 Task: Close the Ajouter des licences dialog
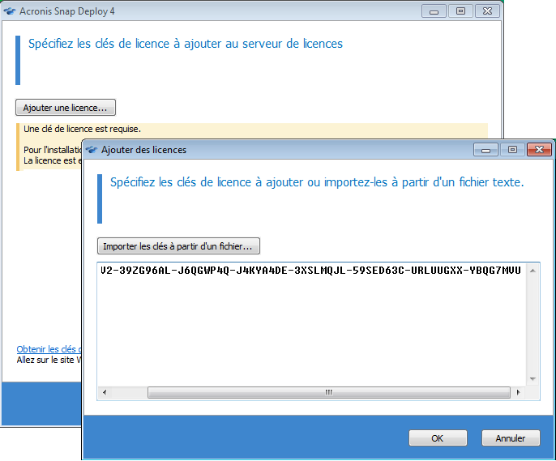point(538,150)
